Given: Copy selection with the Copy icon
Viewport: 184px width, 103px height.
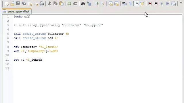Looking at the screenshot, I should click(x=55, y=4).
